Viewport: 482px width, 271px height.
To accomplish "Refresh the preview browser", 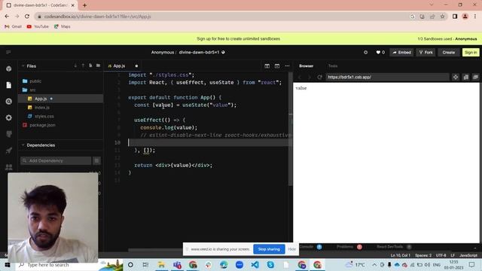I will [x=319, y=77].
